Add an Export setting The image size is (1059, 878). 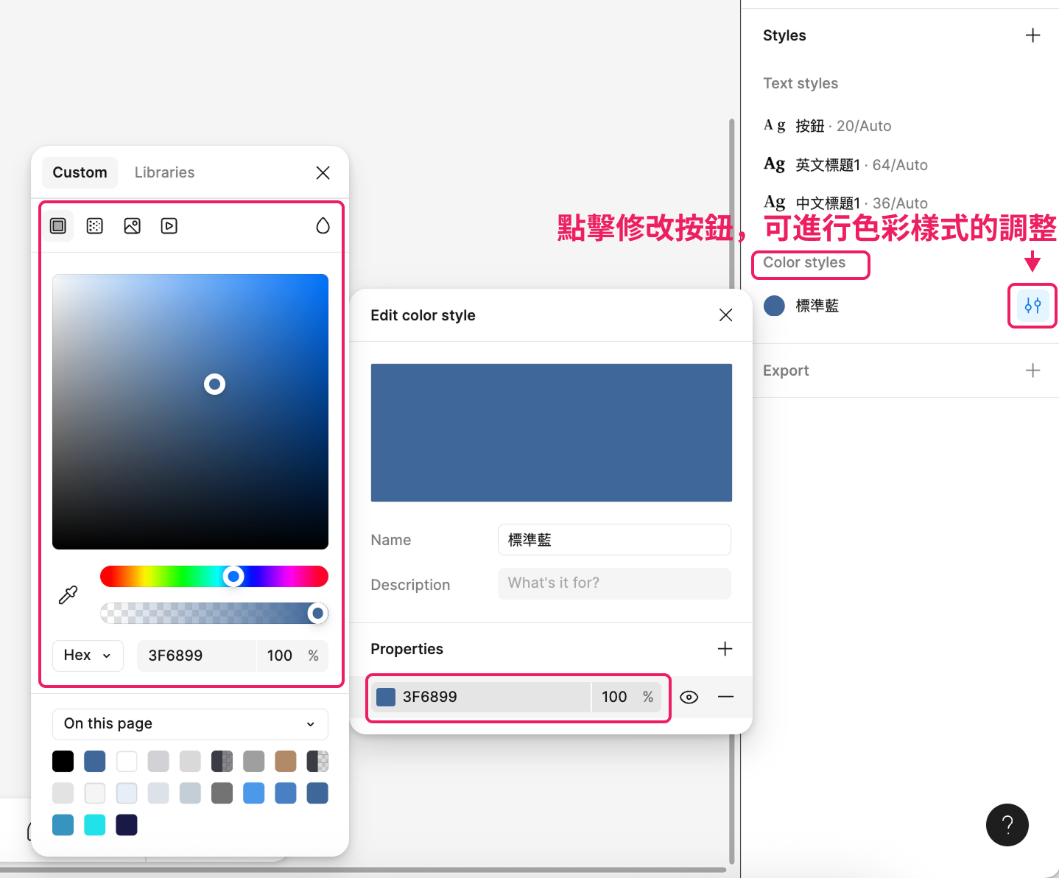(1032, 370)
